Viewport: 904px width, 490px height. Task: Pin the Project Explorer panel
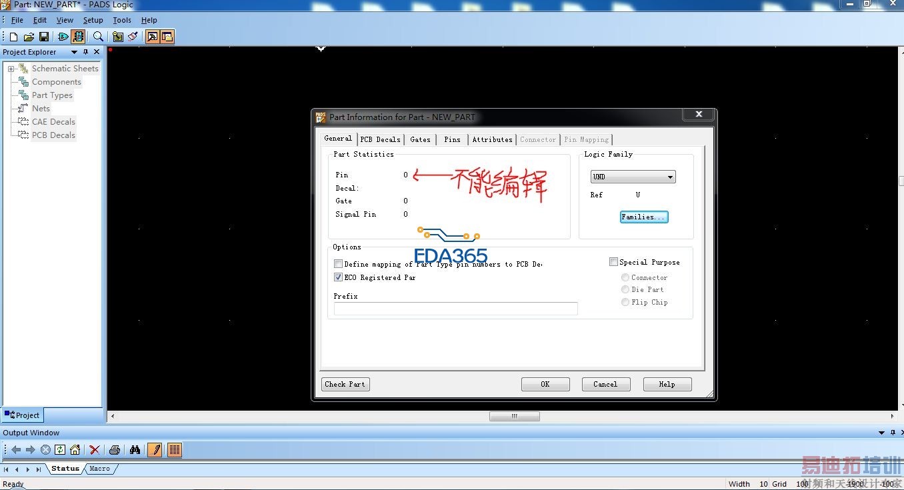coord(85,52)
